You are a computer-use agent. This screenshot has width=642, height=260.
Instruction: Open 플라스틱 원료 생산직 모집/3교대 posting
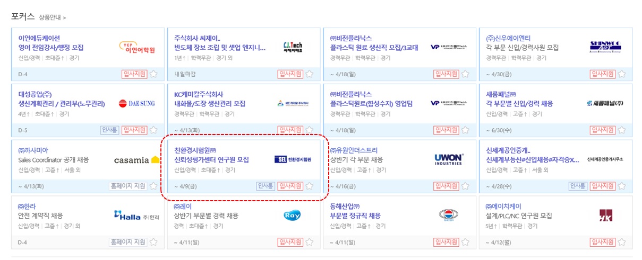tap(374, 48)
